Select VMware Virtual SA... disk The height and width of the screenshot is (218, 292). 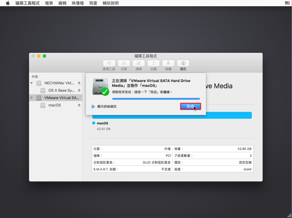coord(56,98)
